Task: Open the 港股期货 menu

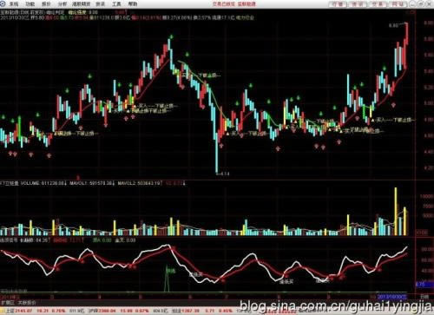Action: (x=82, y=3)
